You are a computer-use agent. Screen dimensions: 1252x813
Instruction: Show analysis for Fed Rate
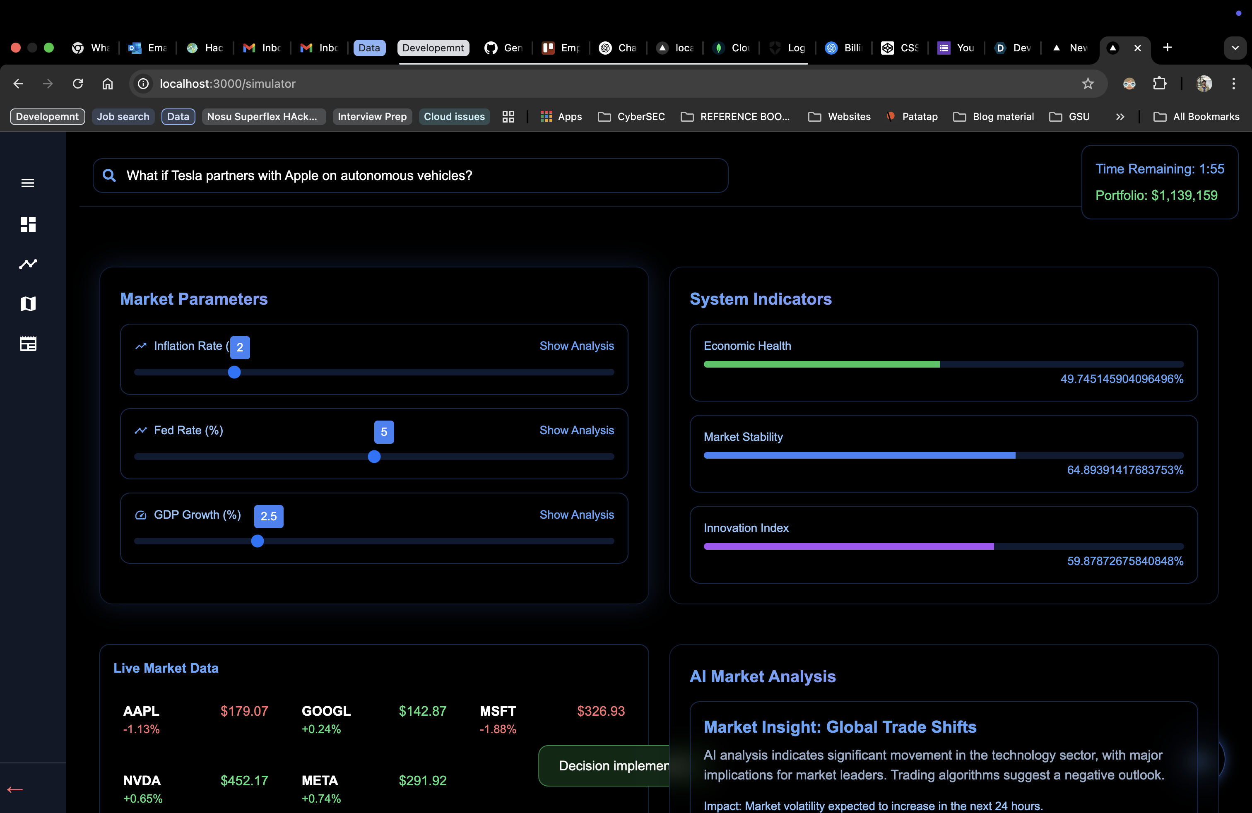576,430
